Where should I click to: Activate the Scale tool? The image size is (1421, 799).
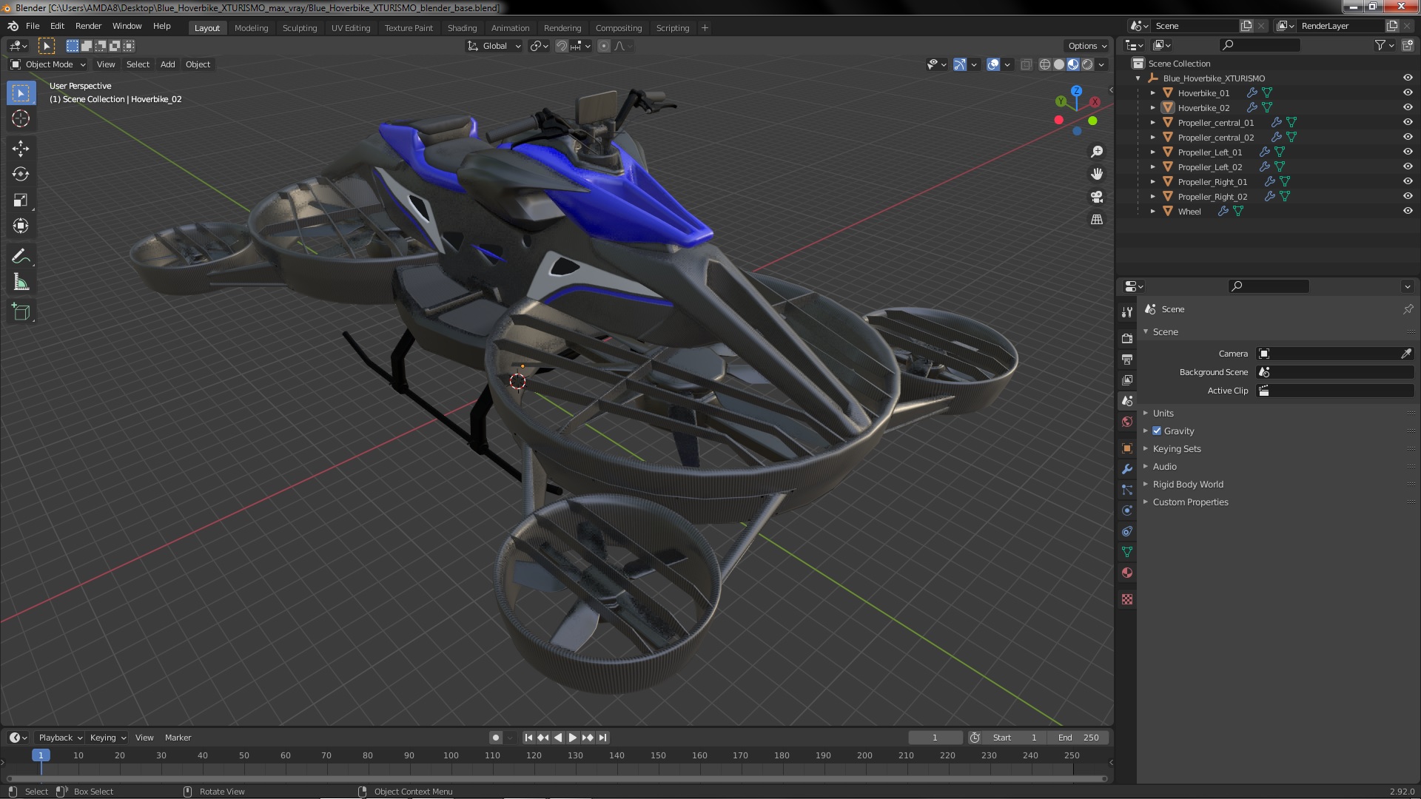tap(21, 200)
